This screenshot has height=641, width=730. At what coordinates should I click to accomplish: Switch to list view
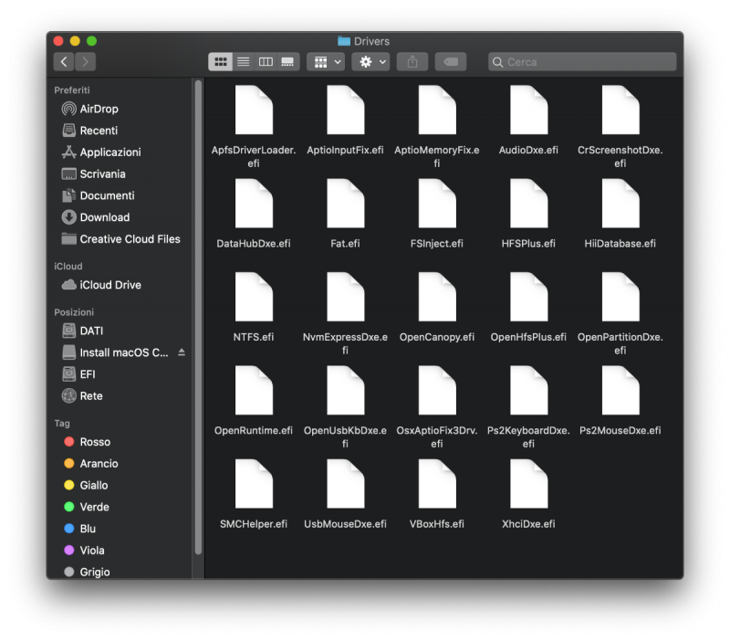[243, 61]
